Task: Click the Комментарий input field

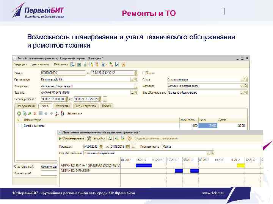Action: [x=49, y=173]
